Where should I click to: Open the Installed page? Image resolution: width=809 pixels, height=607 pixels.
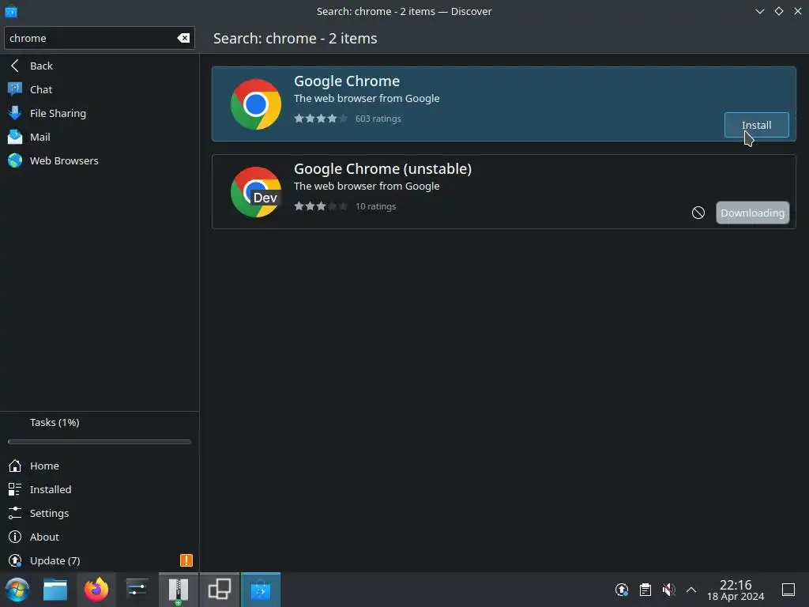pyautogui.click(x=100, y=489)
